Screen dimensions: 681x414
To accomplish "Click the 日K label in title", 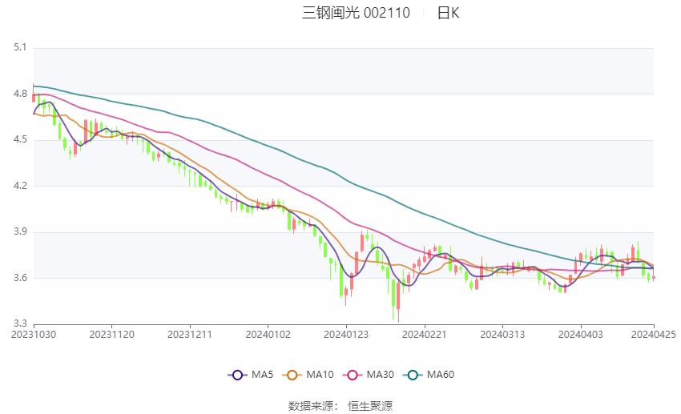I will pyautogui.click(x=448, y=13).
